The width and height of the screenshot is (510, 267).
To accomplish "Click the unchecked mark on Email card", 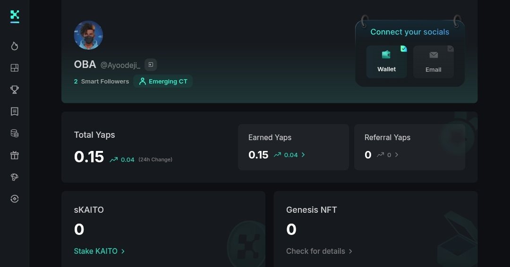I will coord(450,49).
